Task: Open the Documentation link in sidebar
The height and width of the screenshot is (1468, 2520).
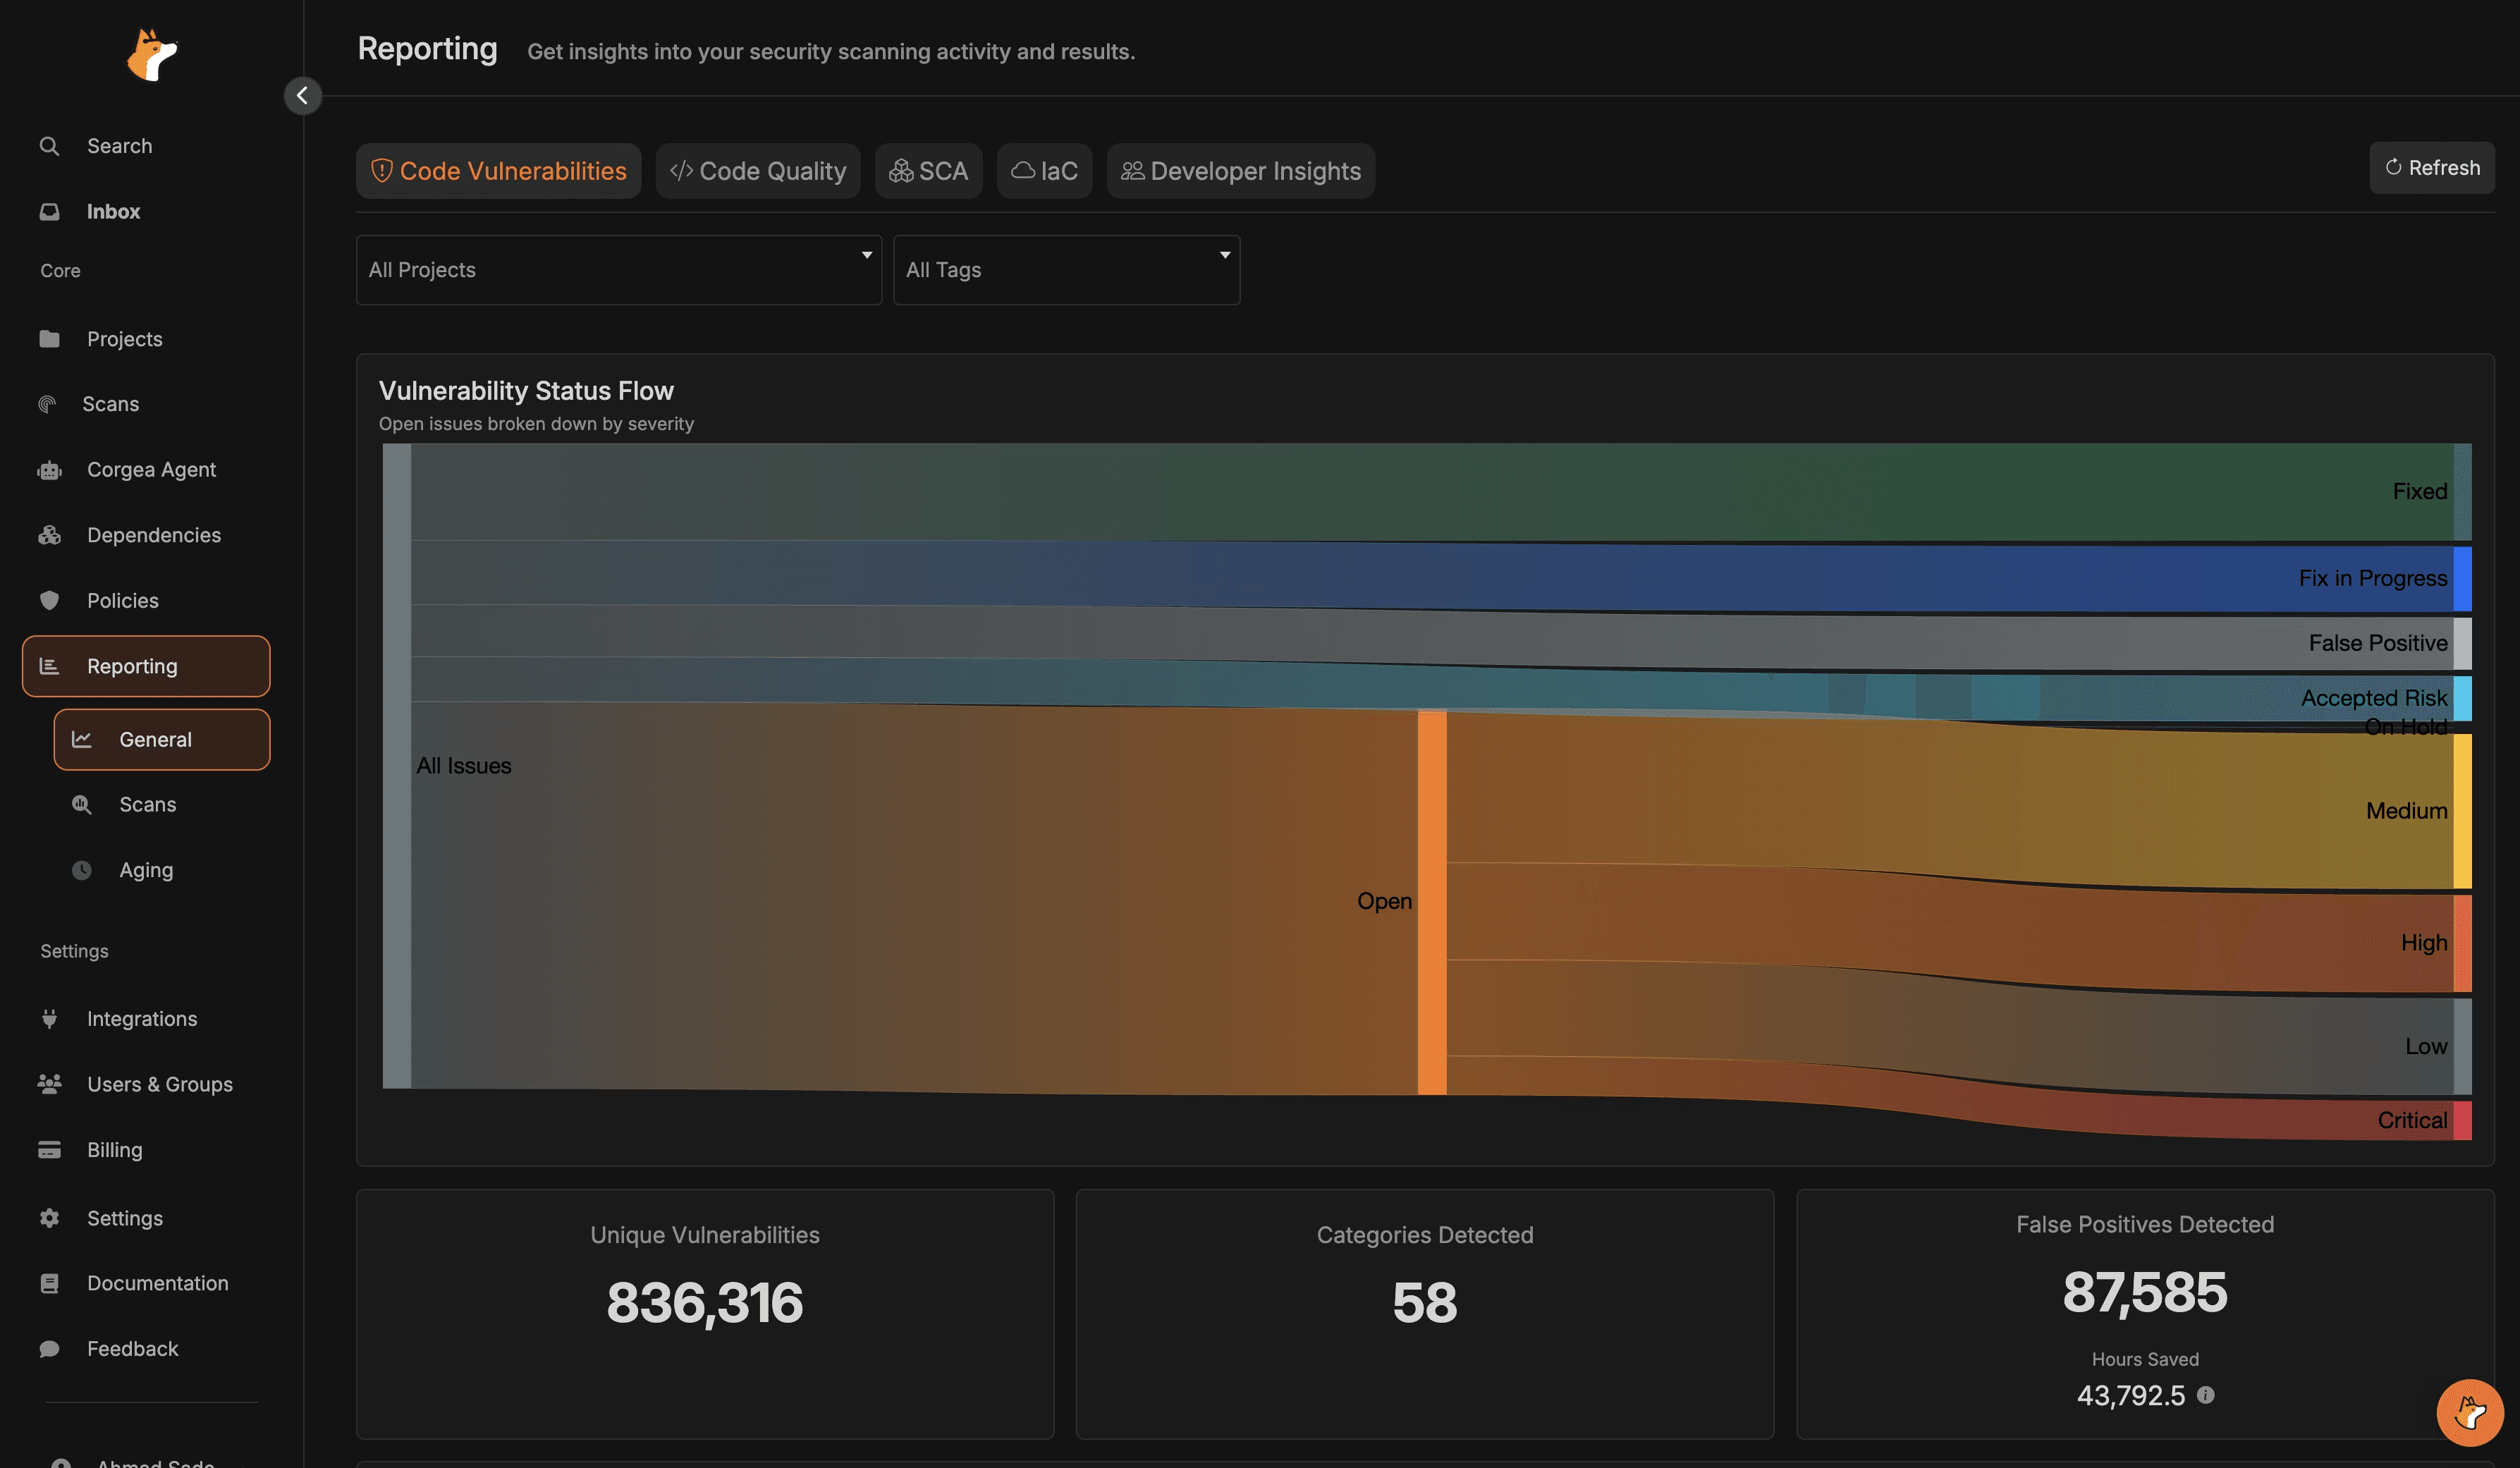Action: [x=157, y=1283]
